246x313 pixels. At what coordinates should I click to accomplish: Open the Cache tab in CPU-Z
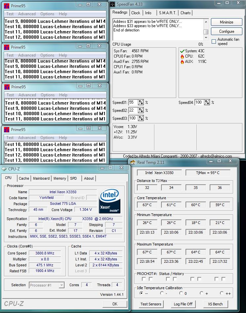tap(24, 178)
